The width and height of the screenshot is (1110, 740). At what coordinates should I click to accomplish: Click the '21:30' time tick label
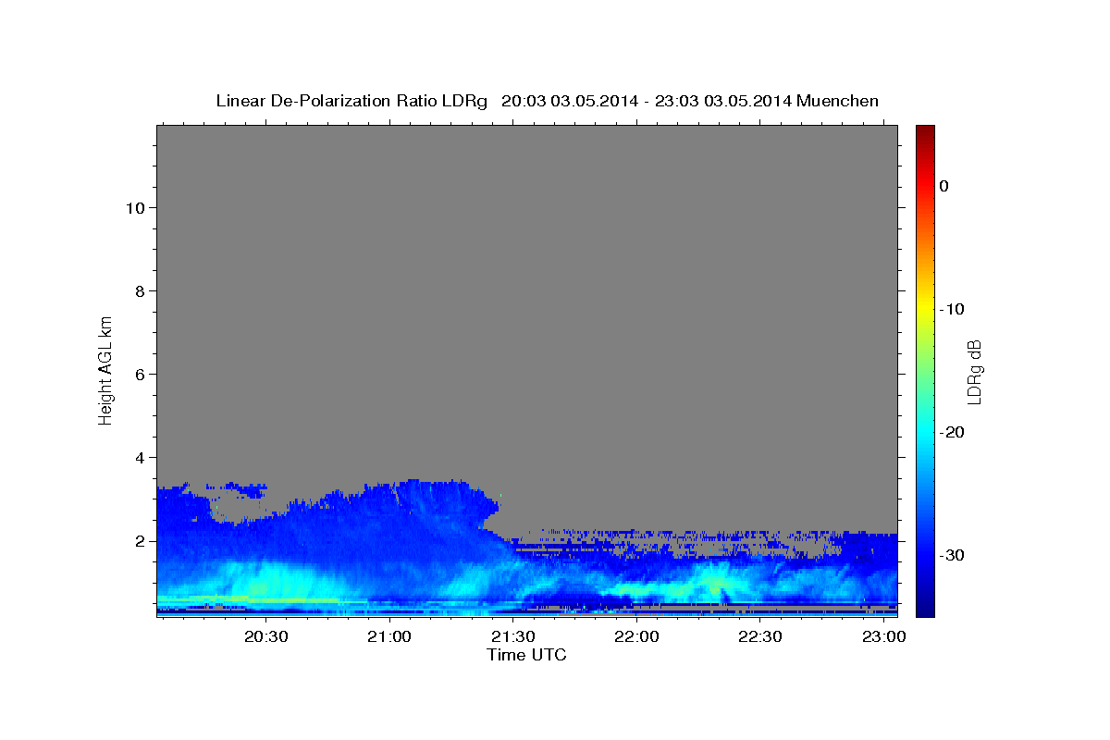coord(512,637)
